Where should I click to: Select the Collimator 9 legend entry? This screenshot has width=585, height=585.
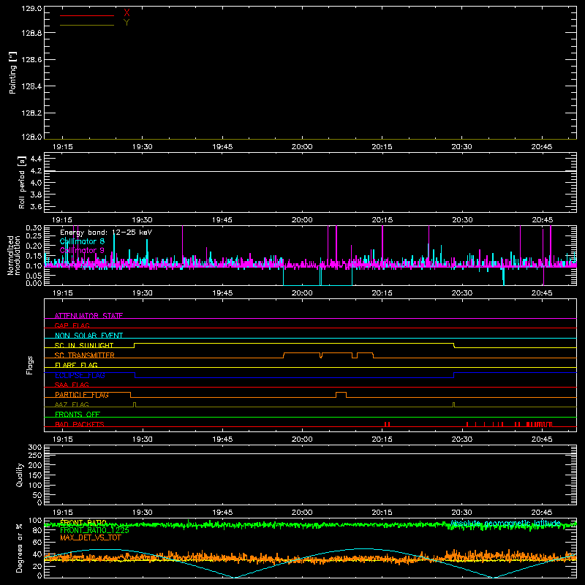(82, 250)
